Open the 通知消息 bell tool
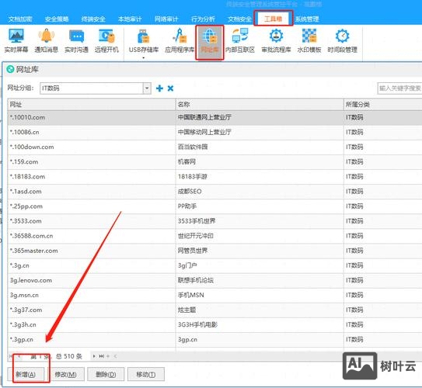422x388 pixels. point(47,40)
